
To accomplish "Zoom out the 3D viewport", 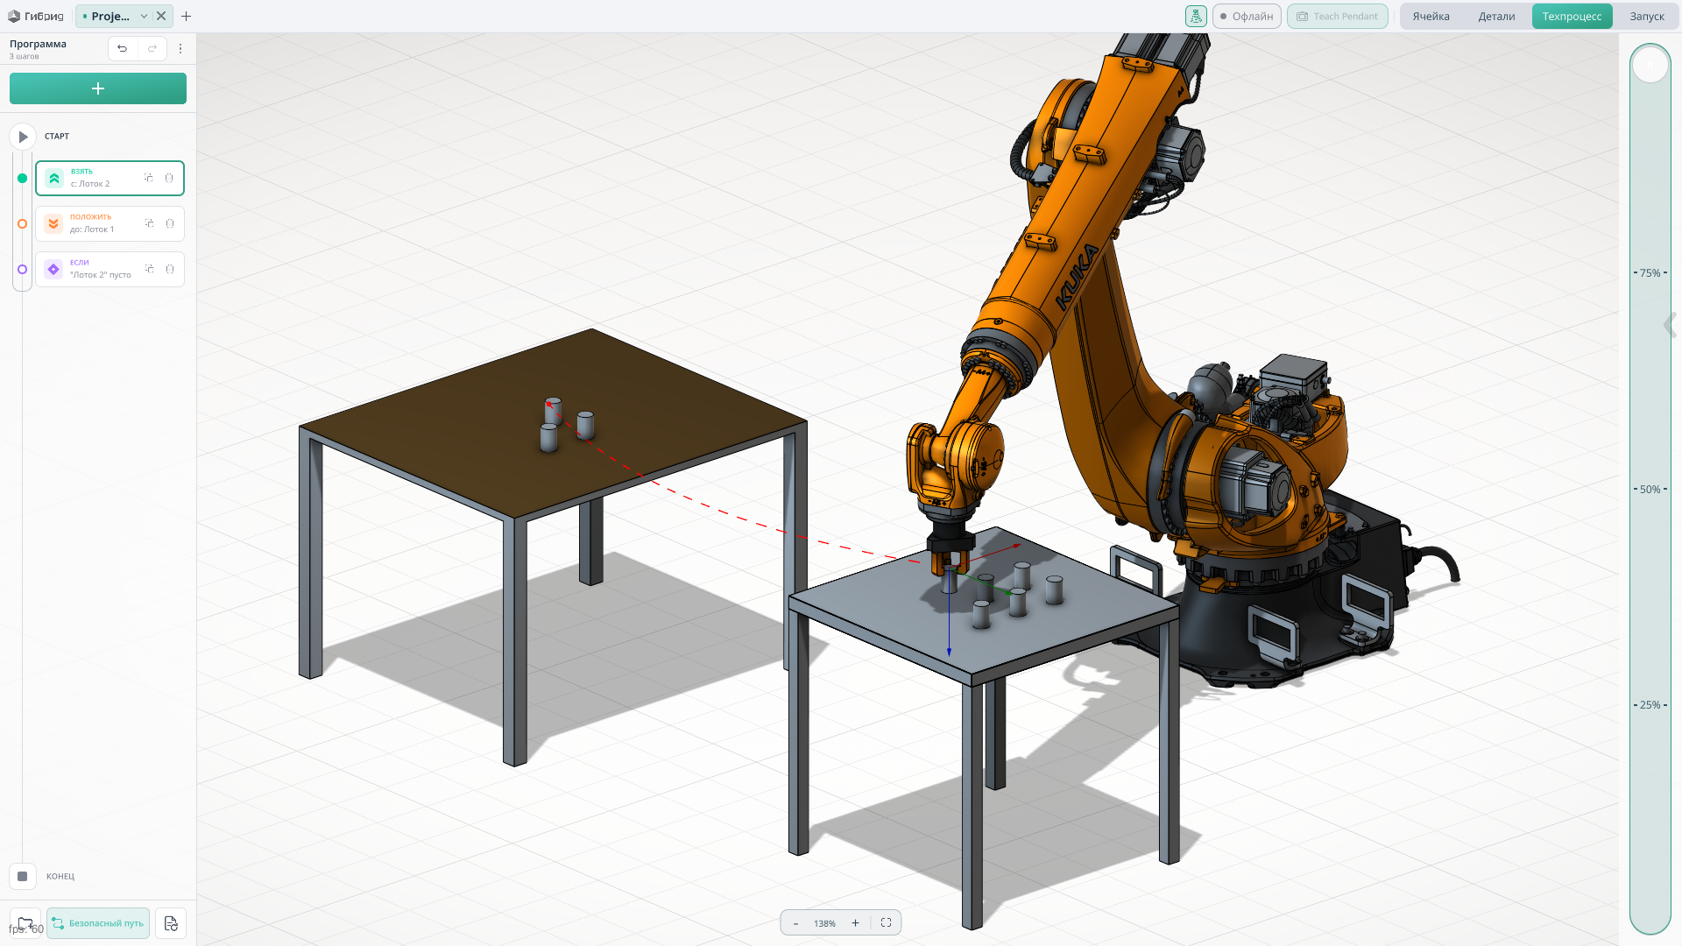I will [x=795, y=923].
